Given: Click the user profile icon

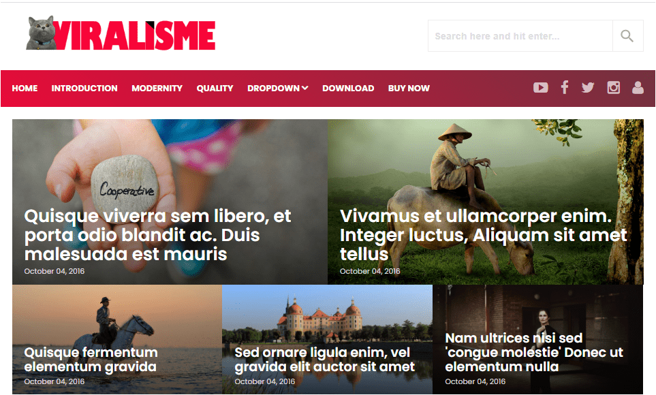Looking at the screenshot, I should pyautogui.click(x=638, y=88).
